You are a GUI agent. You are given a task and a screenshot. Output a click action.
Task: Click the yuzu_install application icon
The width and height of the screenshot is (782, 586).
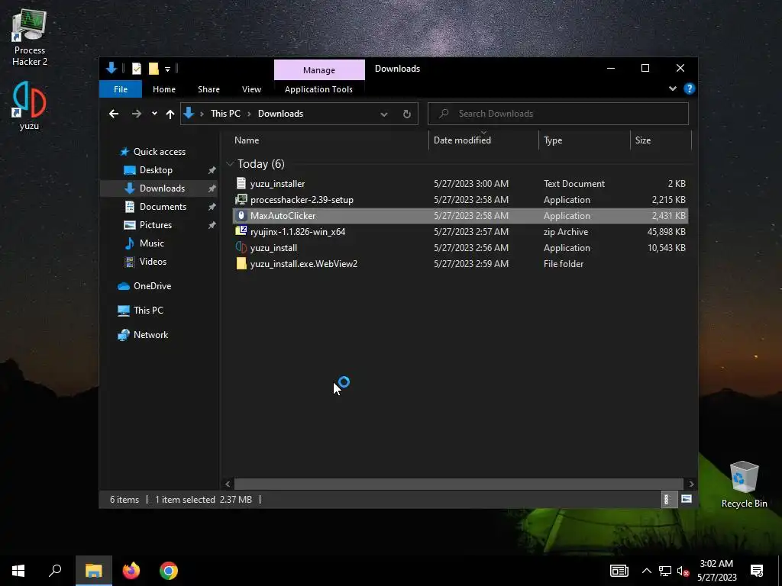(x=241, y=248)
